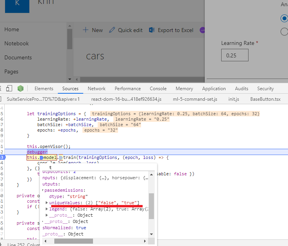Screen dimensions: 288x246
Task: Select the filled radio button option
Action: 284,18
